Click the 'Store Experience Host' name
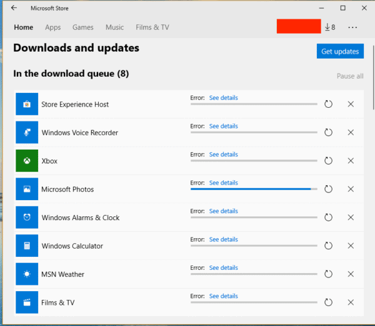This screenshot has height=326, width=375. click(x=75, y=105)
